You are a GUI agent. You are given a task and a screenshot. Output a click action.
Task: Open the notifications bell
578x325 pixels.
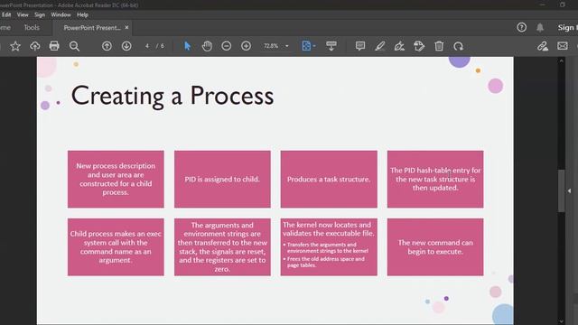point(540,27)
